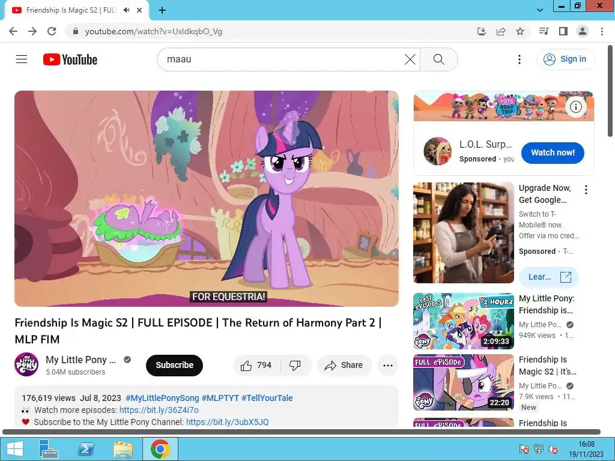The width and height of the screenshot is (615, 461).
Task: Click the site lock icon
Action: click(76, 31)
